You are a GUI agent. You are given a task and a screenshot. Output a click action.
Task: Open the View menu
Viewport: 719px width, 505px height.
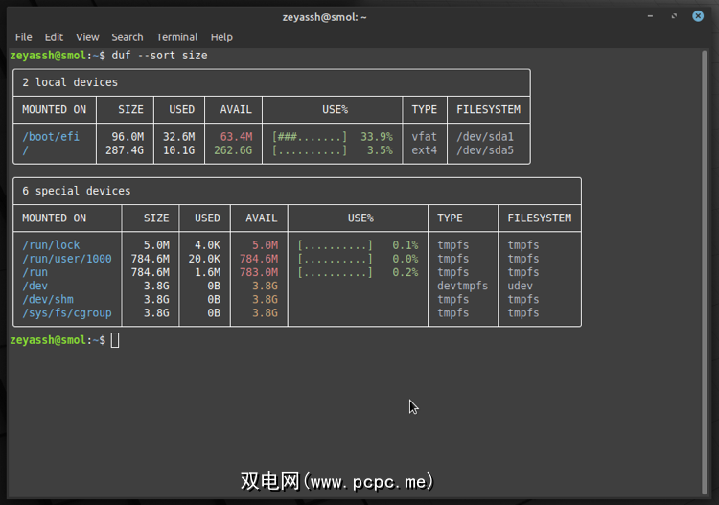point(87,37)
